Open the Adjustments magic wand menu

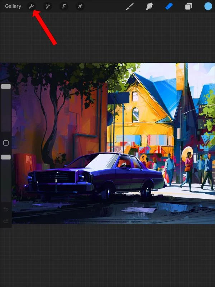click(48, 6)
